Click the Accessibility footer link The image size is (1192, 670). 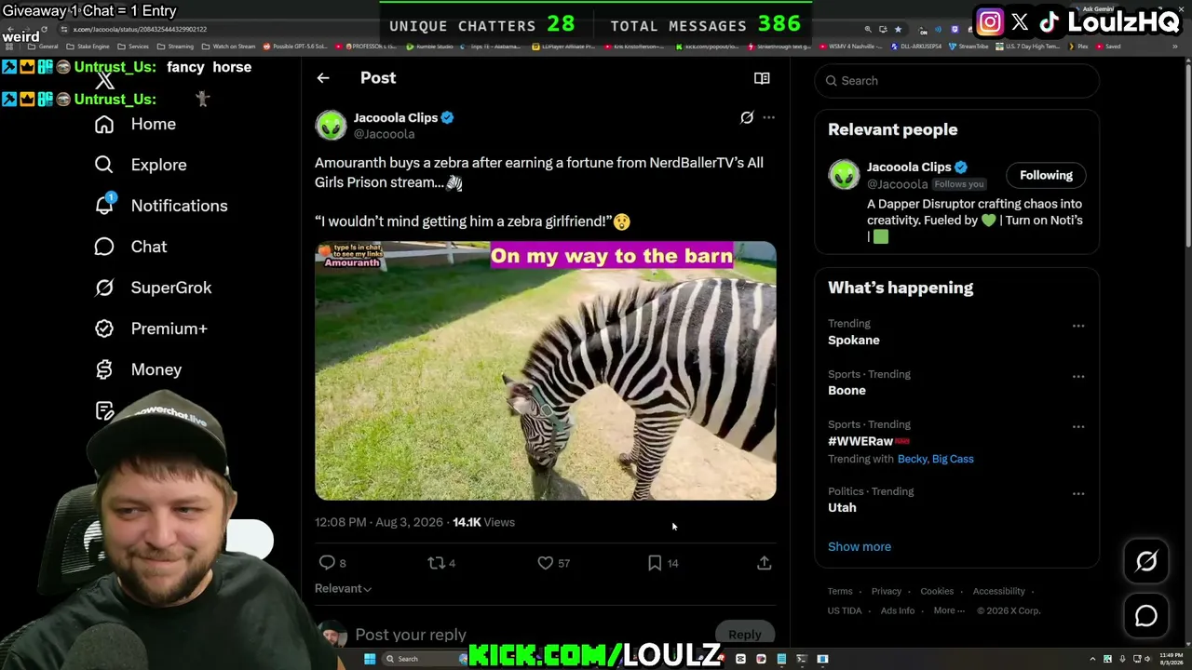tap(999, 591)
